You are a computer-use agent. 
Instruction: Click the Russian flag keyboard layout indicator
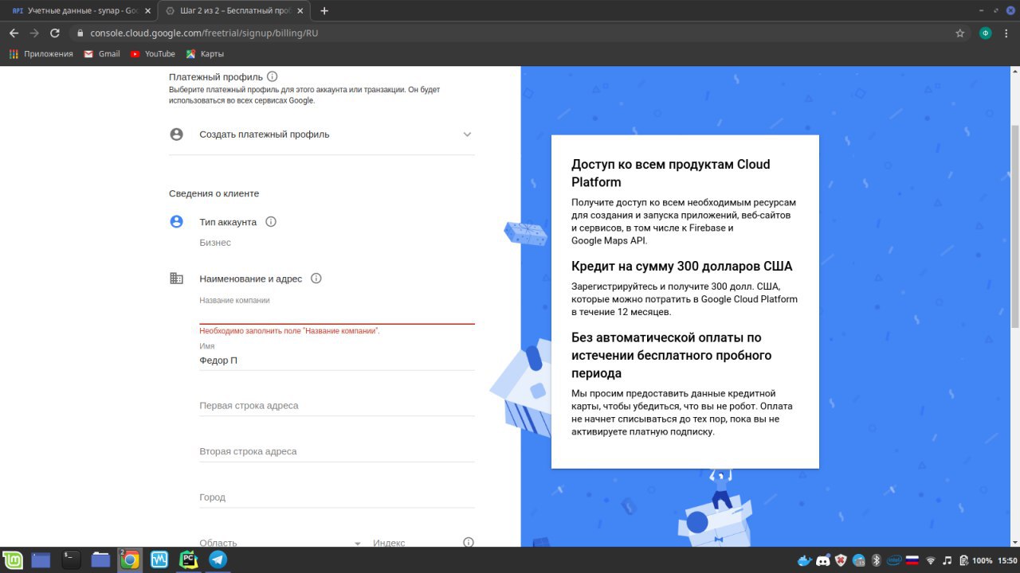click(912, 560)
